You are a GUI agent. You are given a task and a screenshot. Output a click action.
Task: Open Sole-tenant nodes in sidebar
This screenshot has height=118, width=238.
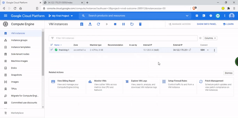tap(21, 54)
